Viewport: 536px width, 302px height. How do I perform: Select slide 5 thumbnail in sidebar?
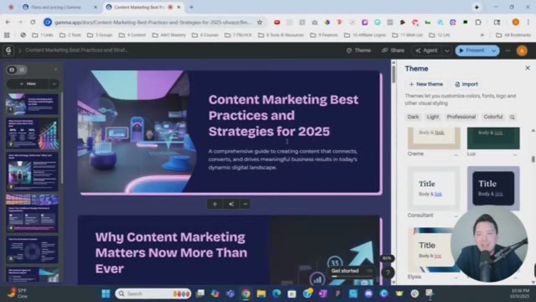[x=32, y=250]
